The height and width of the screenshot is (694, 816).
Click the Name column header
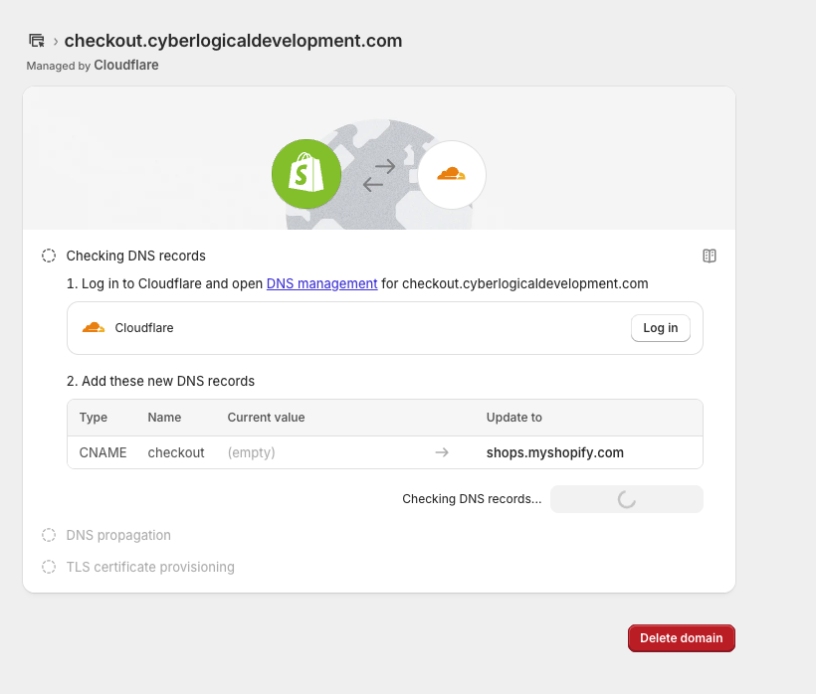point(164,418)
